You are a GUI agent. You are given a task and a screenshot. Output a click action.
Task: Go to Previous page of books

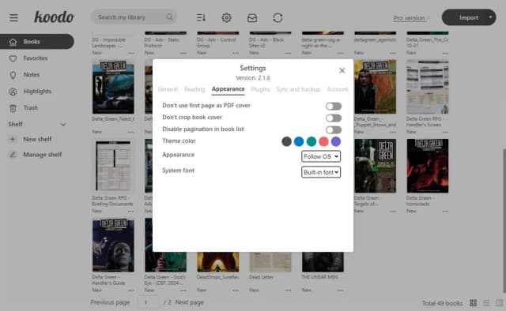coord(110,302)
